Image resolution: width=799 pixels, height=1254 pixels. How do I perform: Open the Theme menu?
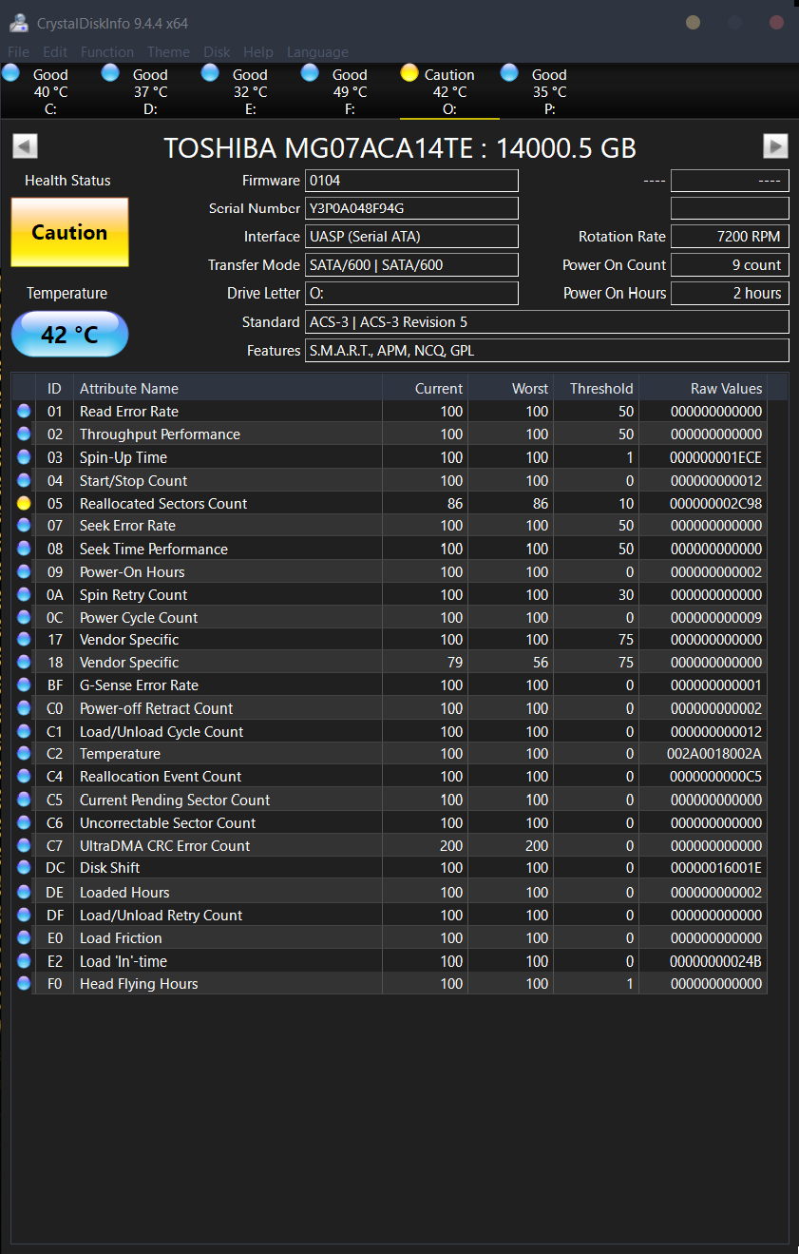(x=168, y=52)
